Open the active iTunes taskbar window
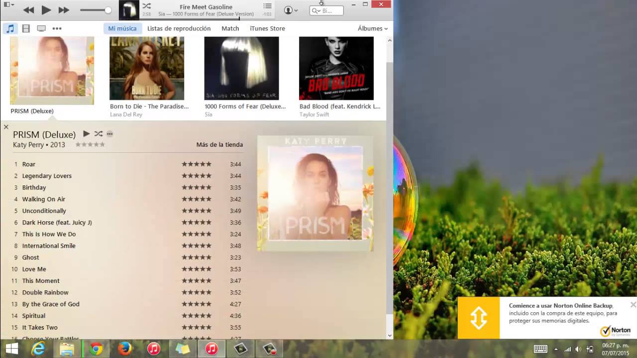The height and width of the screenshot is (358, 637). (x=212, y=349)
